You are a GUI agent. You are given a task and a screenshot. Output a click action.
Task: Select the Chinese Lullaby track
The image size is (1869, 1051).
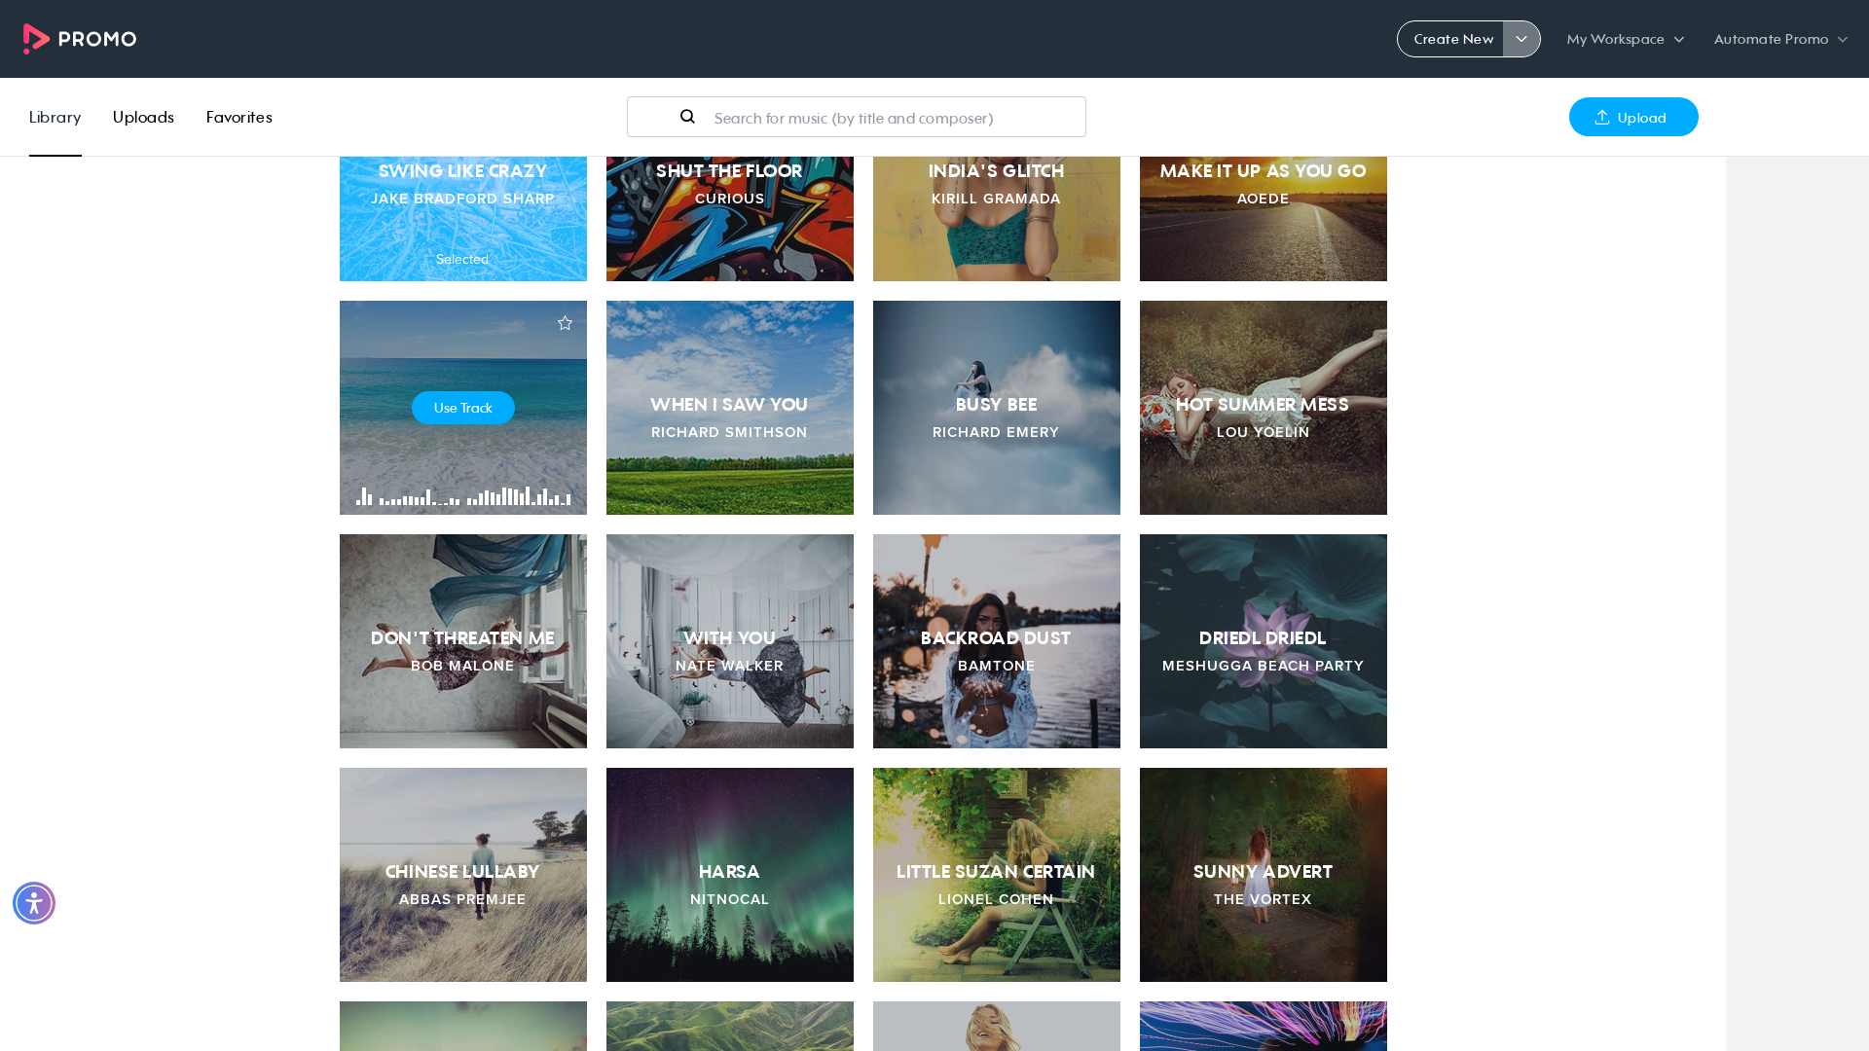[x=463, y=875]
